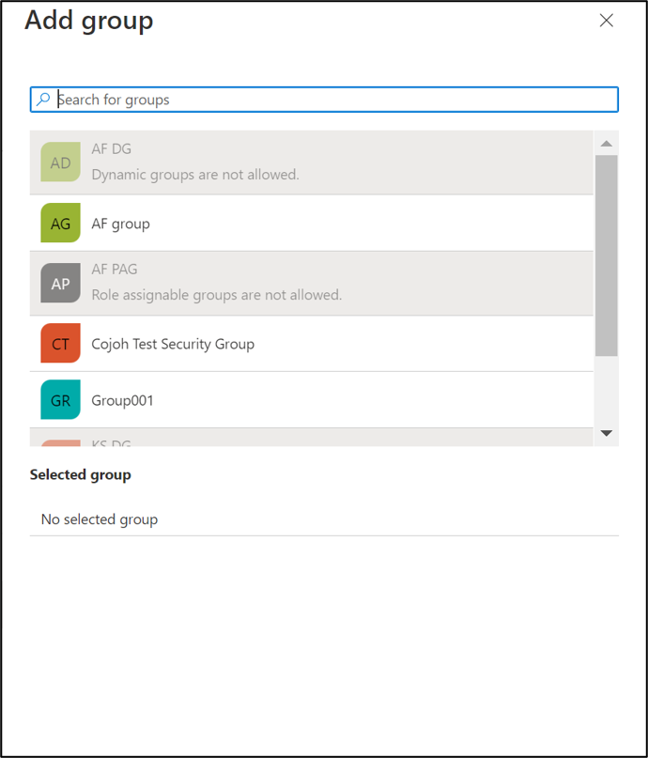Click the scrollbar up arrow
Image resolution: width=648 pixels, height=758 pixels.
click(x=607, y=143)
